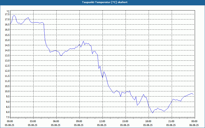This screenshot has height=128, width=205.
Task: Click the 00:00 time label above 05.08.25
Action: pyautogui.click(x=9, y=121)
